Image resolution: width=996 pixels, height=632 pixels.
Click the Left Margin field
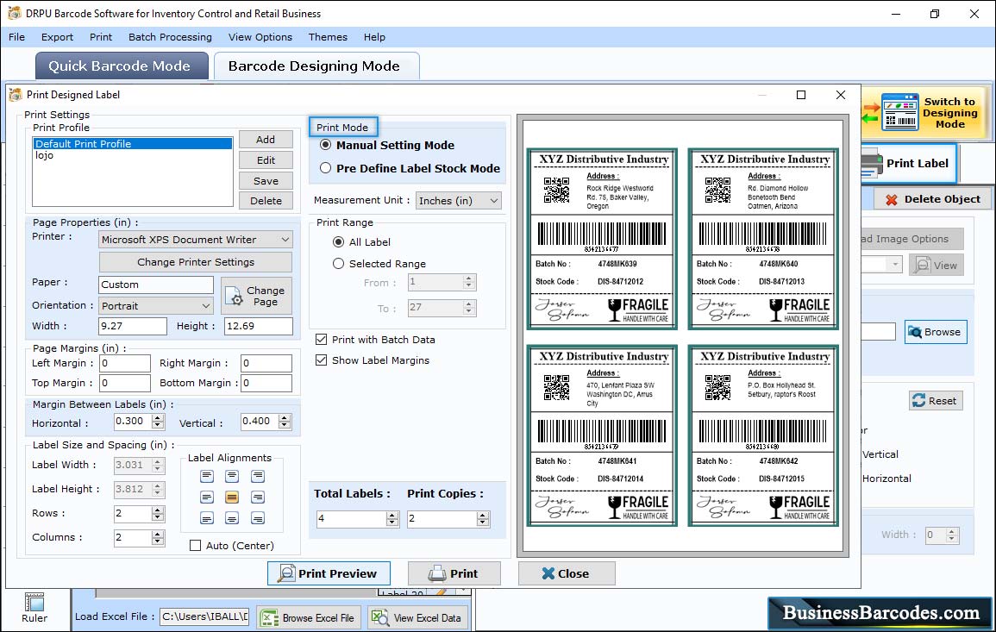tap(124, 363)
